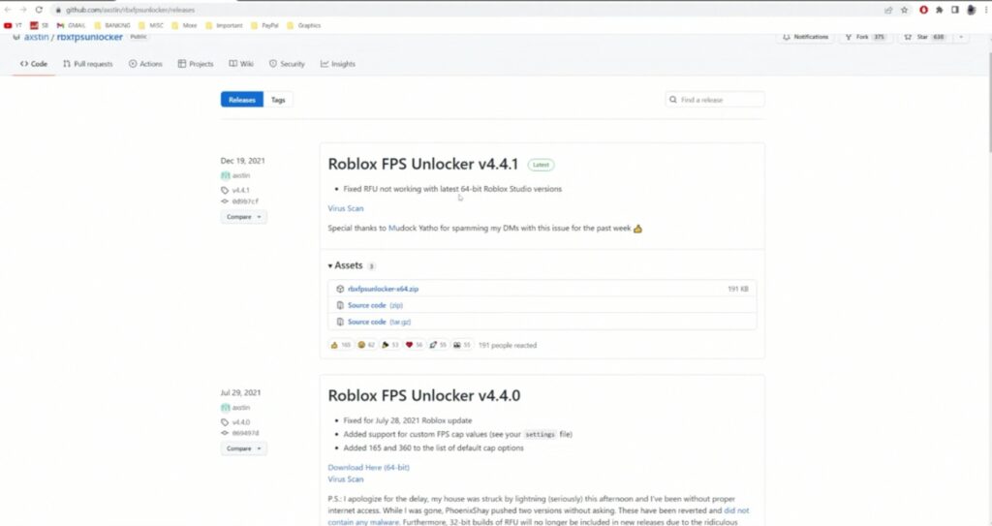This screenshot has width=992, height=526.
Task: Open the Virus Scan link under v4.4.1
Action: pos(346,208)
